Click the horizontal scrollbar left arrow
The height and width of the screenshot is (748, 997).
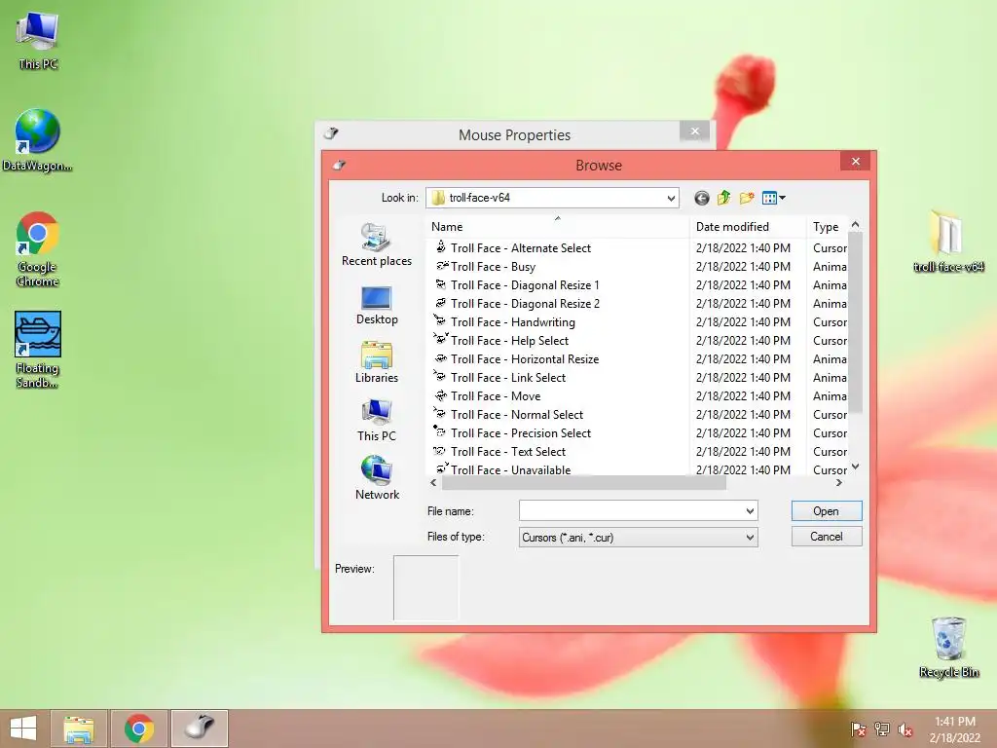point(433,483)
